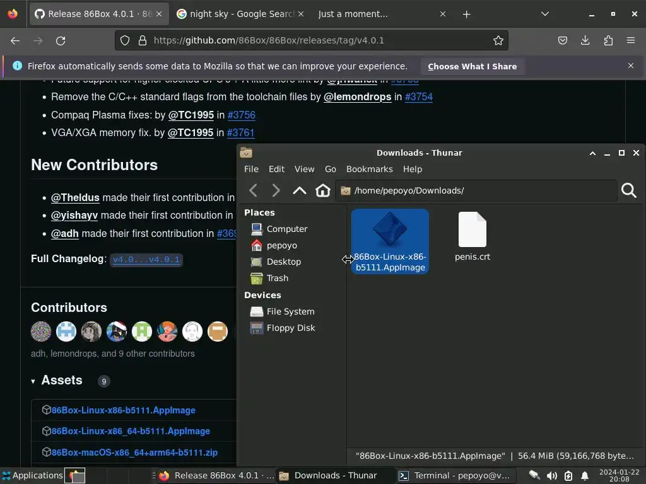This screenshot has width=646, height=484.
Task: Open volume control in system tray
Action: [551, 476]
